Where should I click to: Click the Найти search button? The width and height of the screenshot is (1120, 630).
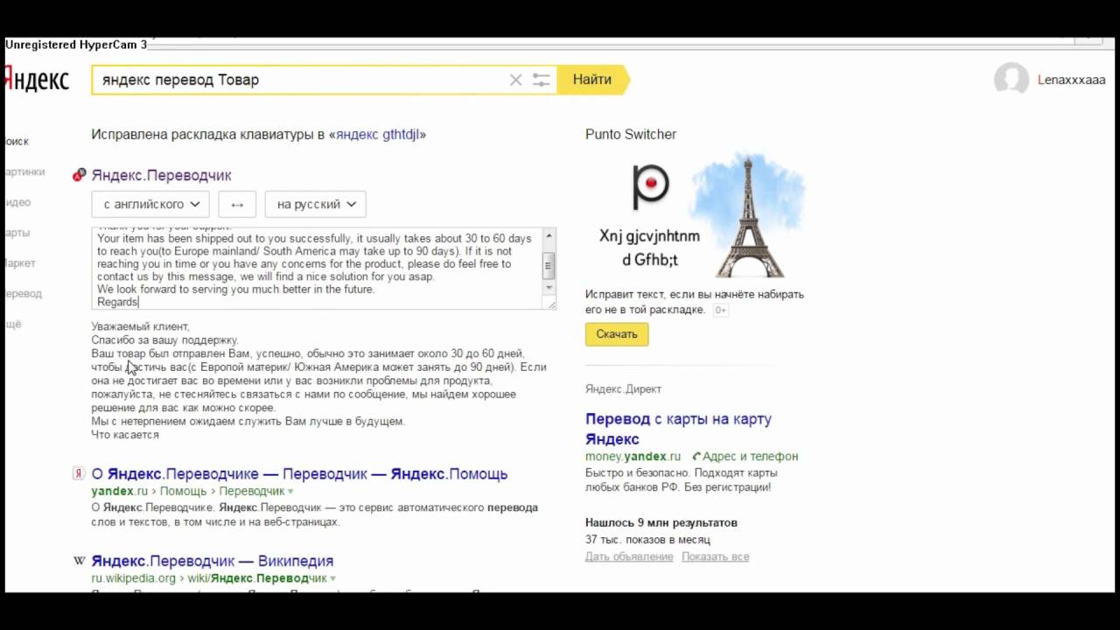(x=592, y=80)
